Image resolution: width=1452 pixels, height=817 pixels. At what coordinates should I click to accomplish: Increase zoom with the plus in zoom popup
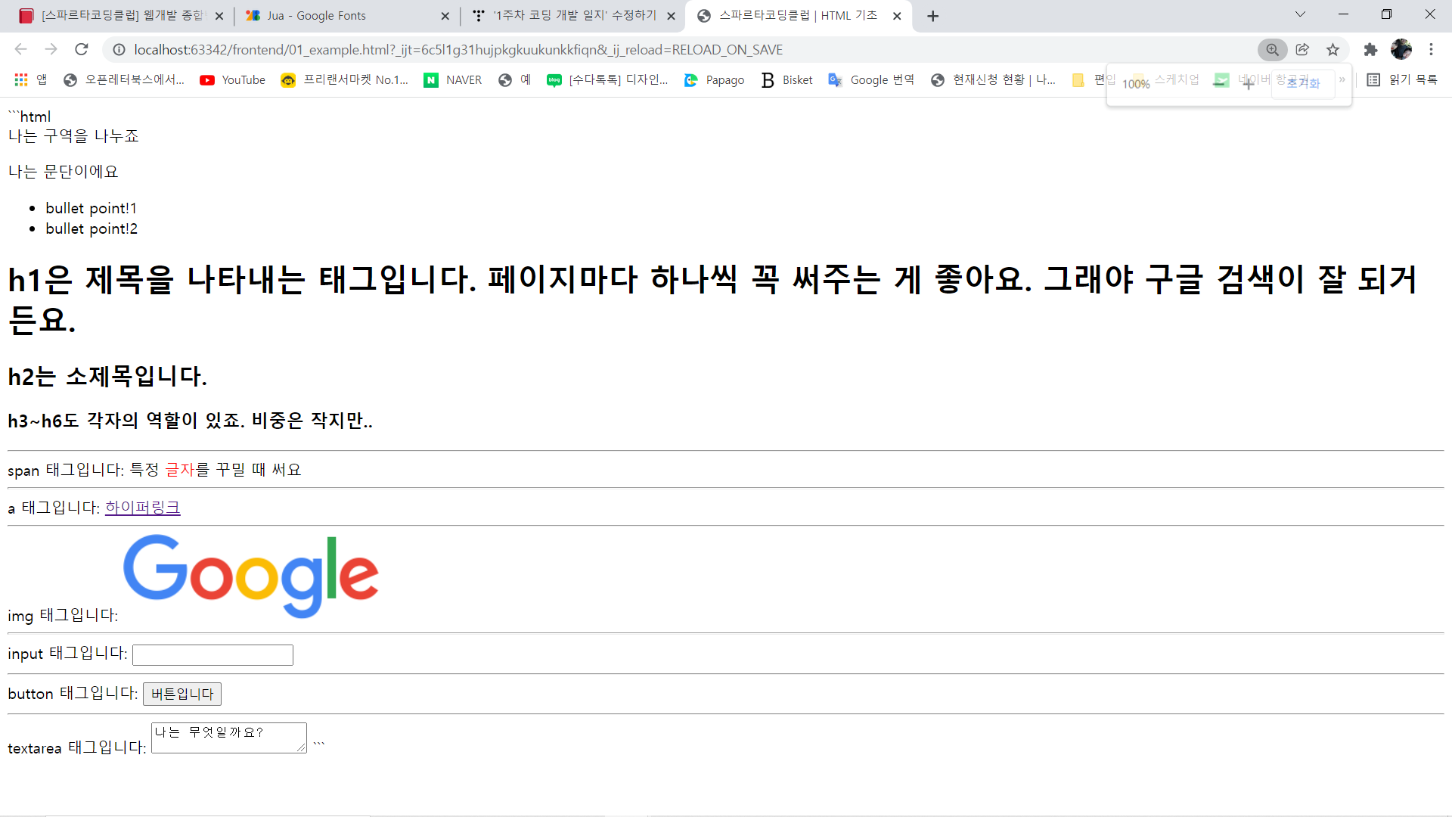coord(1248,84)
